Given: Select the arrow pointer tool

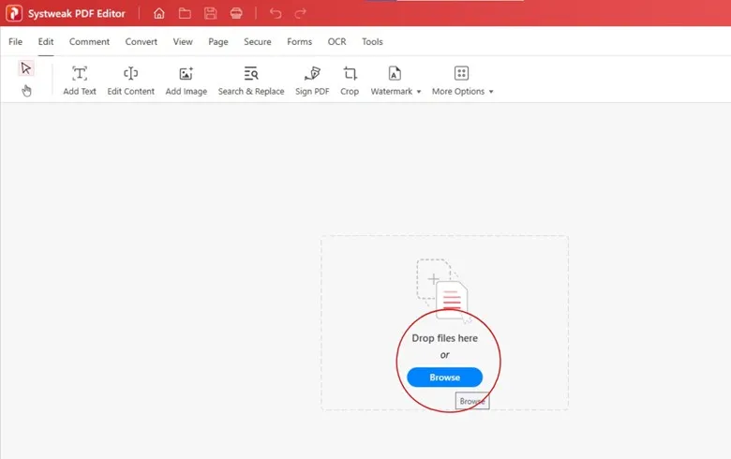Looking at the screenshot, I should pyautogui.click(x=25, y=68).
